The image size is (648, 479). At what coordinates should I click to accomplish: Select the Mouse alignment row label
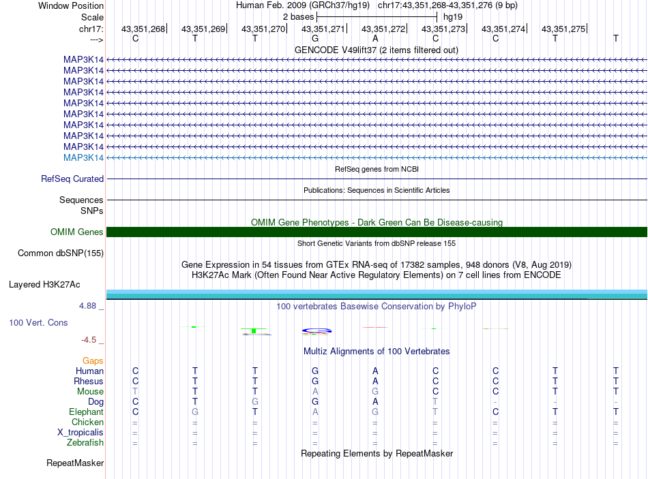coord(90,392)
